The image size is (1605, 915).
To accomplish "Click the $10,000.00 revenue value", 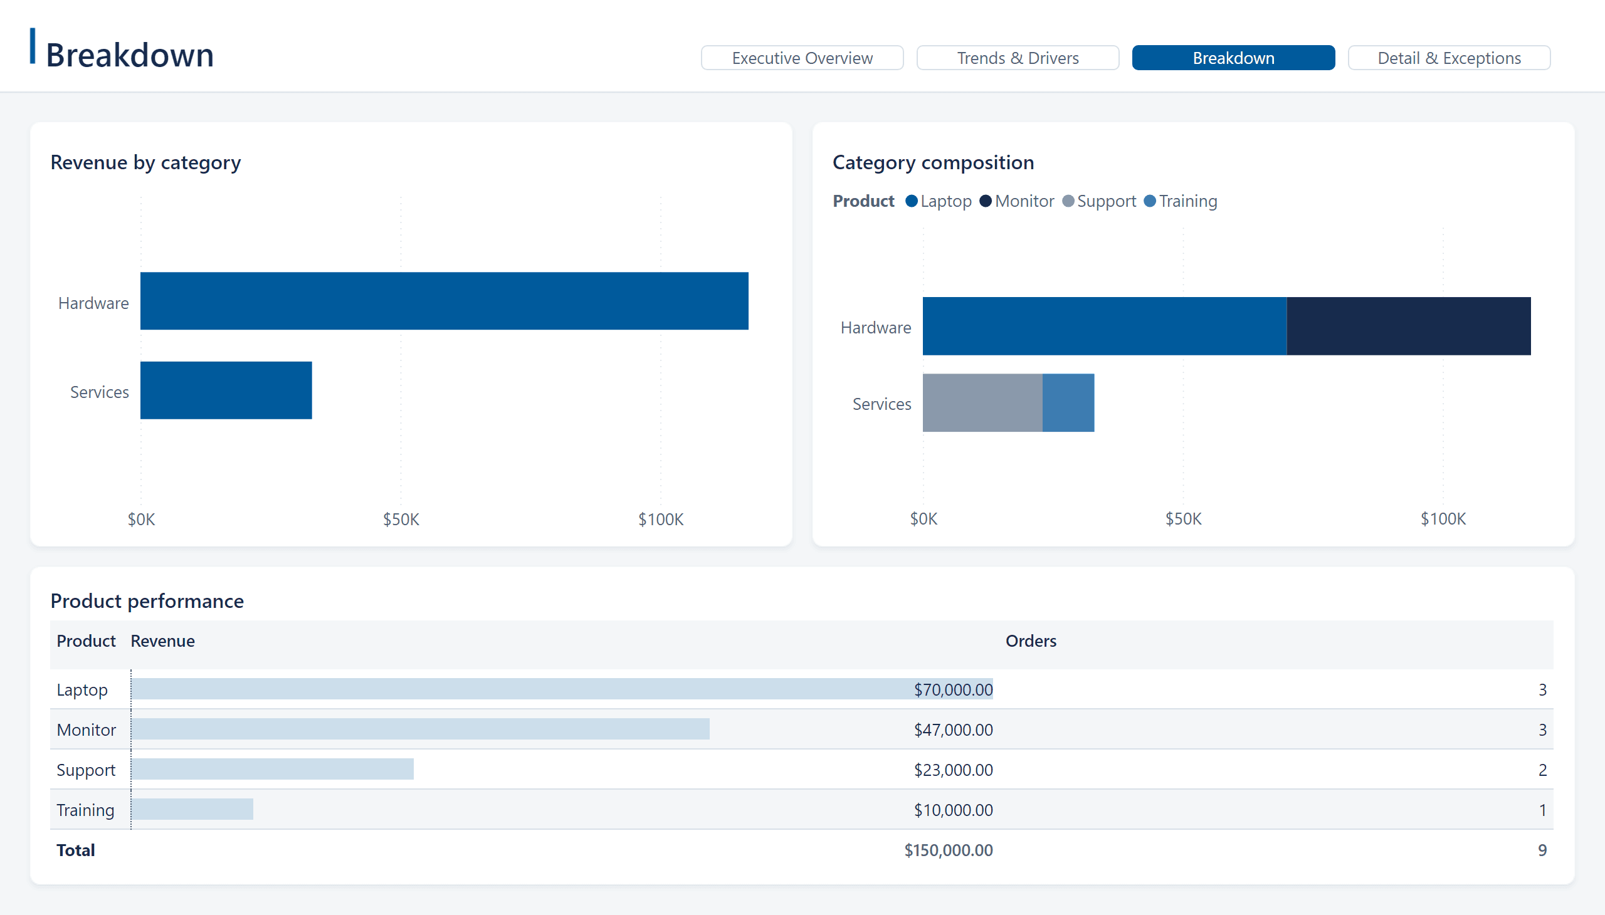I will [953, 811].
